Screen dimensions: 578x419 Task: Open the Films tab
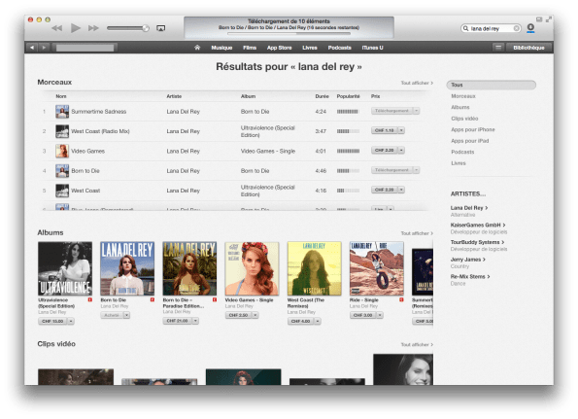coord(250,48)
